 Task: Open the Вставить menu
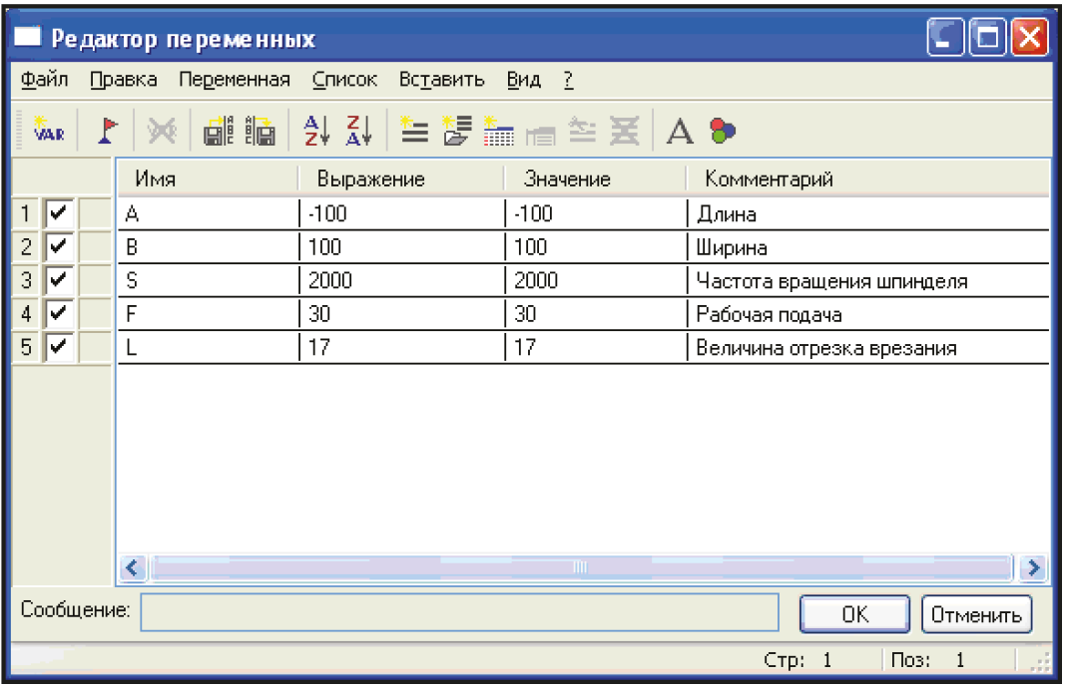[x=441, y=80]
